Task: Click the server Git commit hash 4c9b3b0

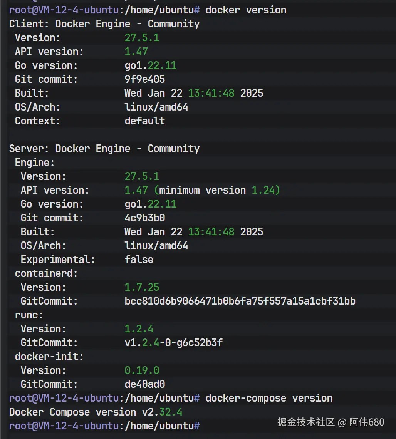Action: pyautogui.click(x=144, y=218)
